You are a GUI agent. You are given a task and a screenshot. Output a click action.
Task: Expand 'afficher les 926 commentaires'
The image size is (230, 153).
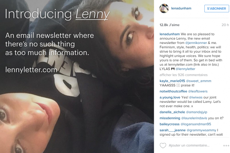[183, 75]
